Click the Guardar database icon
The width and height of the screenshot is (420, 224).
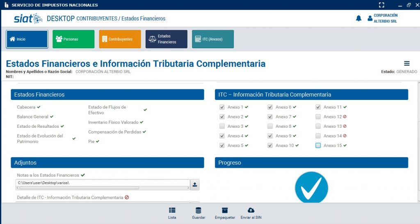click(x=198, y=210)
